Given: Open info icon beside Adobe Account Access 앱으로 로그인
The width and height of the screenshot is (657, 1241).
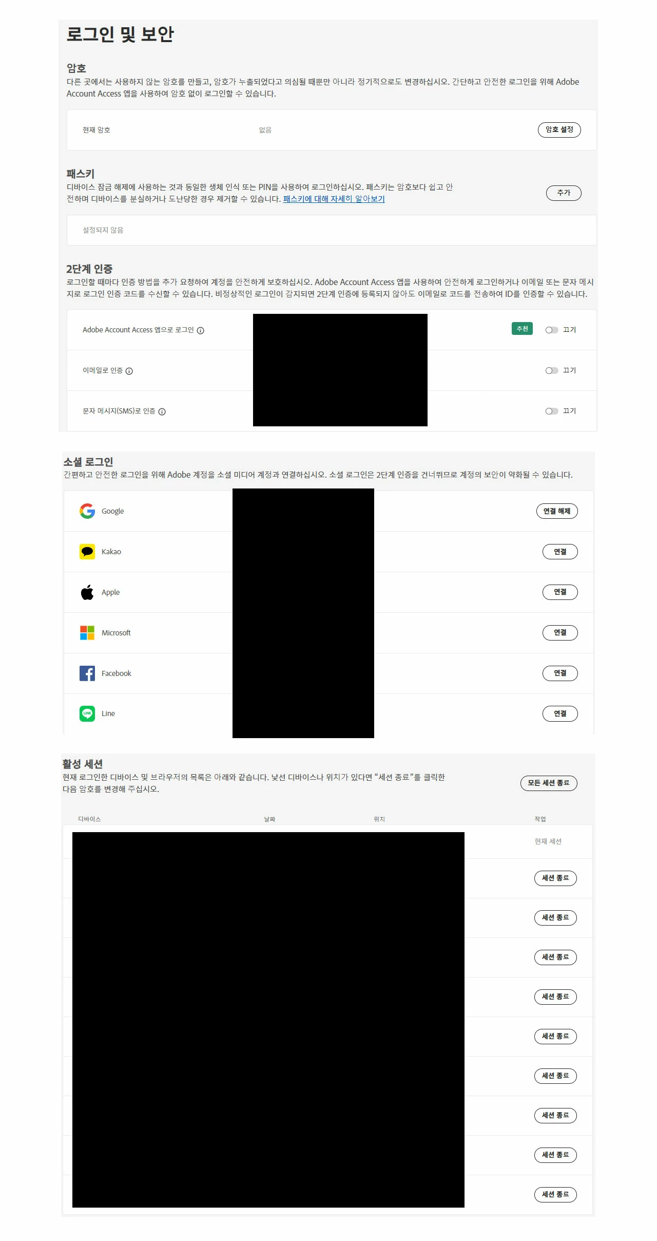Looking at the screenshot, I should (x=201, y=330).
